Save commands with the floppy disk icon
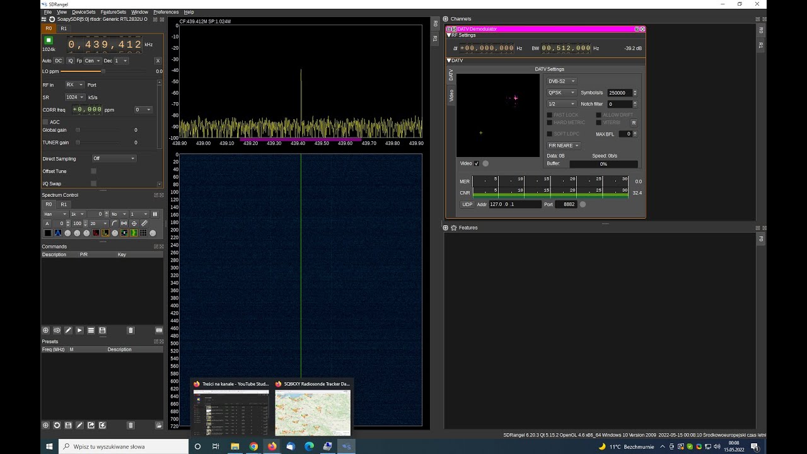Image resolution: width=807 pixels, height=454 pixels. [102, 330]
